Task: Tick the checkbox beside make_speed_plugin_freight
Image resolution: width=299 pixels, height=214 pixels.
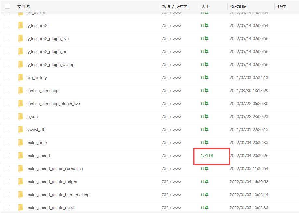Action: click(x=7, y=181)
